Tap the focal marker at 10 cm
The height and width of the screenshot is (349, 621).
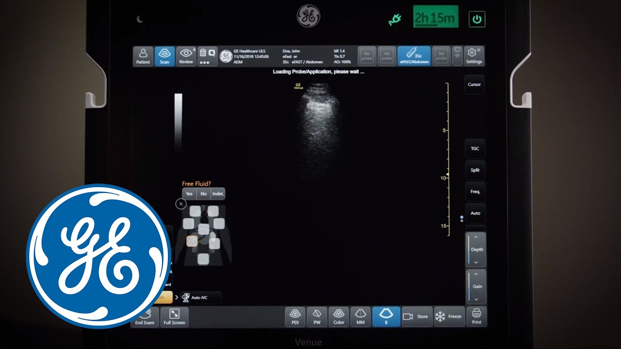point(447,174)
